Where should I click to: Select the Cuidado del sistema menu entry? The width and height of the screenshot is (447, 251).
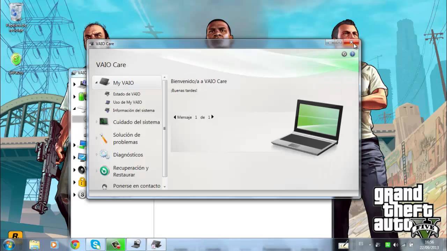pyautogui.click(x=137, y=122)
